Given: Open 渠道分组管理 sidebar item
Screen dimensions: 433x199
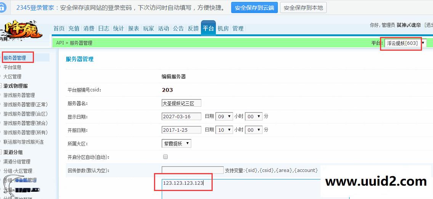Looking at the screenshot, I should tap(17, 162).
